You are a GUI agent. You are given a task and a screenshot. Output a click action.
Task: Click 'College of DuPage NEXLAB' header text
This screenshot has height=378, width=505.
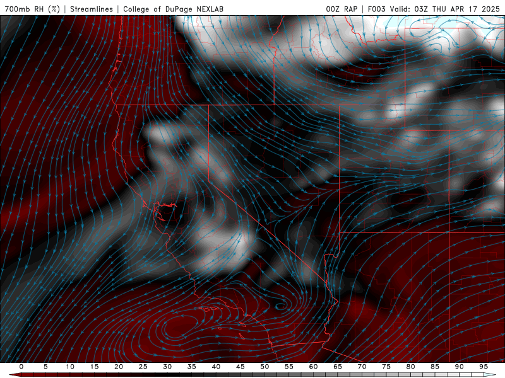point(173,9)
